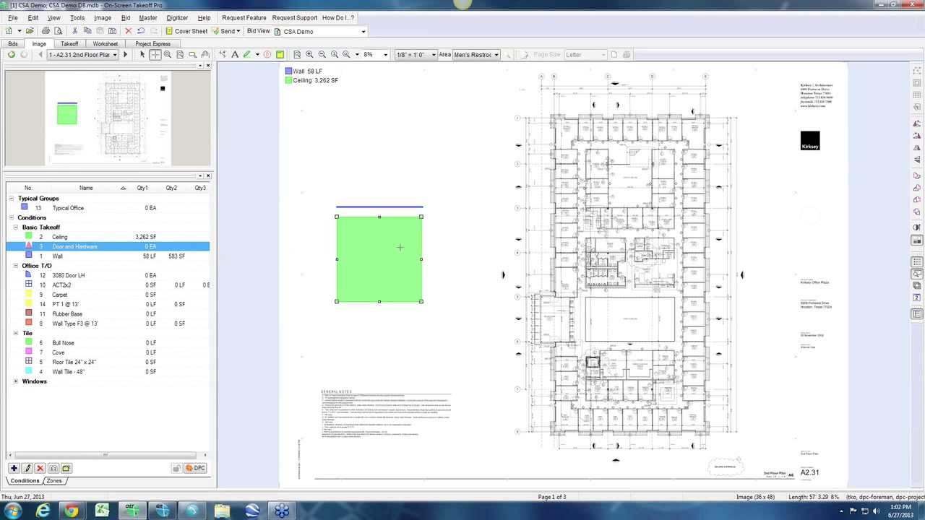This screenshot has width=925, height=520.
Task: Click the page overview thumbnail
Action: pyautogui.click(x=108, y=118)
